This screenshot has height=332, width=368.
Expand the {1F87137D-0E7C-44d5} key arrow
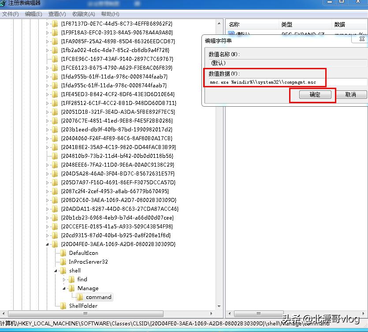pyautogui.click(x=47, y=23)
